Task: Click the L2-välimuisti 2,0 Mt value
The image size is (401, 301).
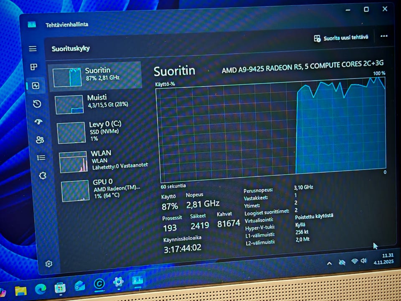Action: tap(303, 239)
